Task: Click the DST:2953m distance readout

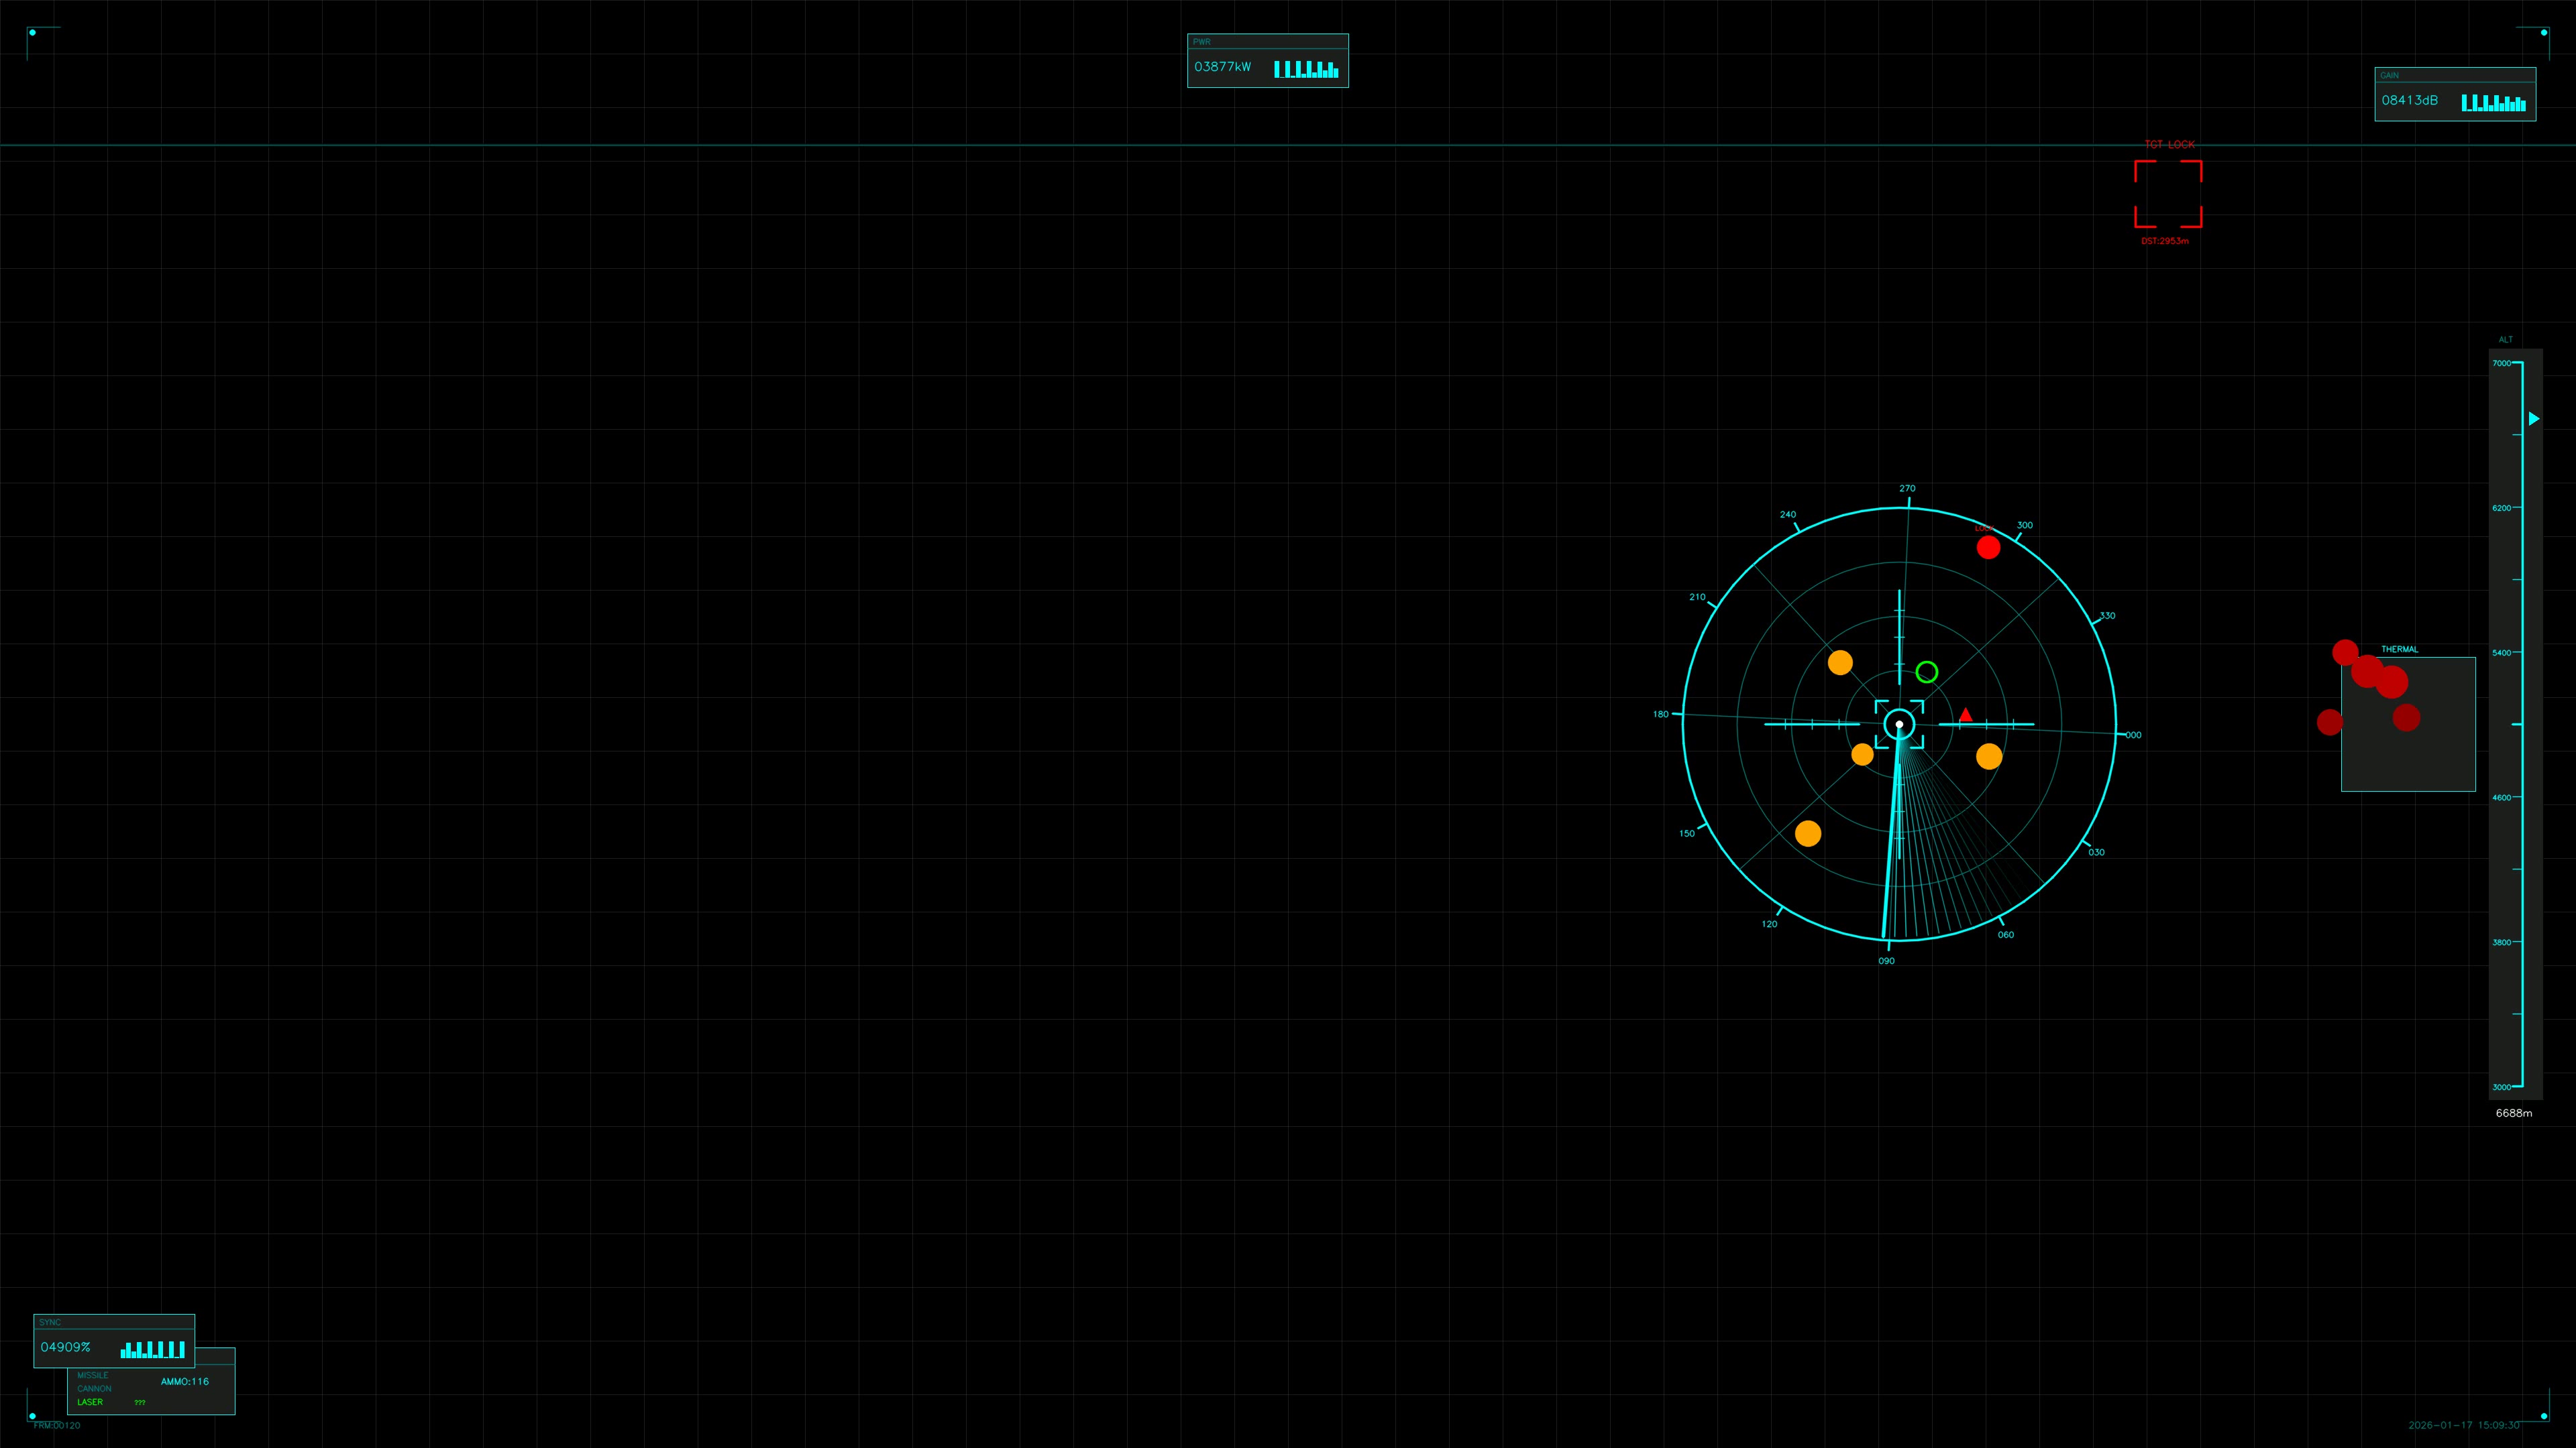Action: 2165,240
